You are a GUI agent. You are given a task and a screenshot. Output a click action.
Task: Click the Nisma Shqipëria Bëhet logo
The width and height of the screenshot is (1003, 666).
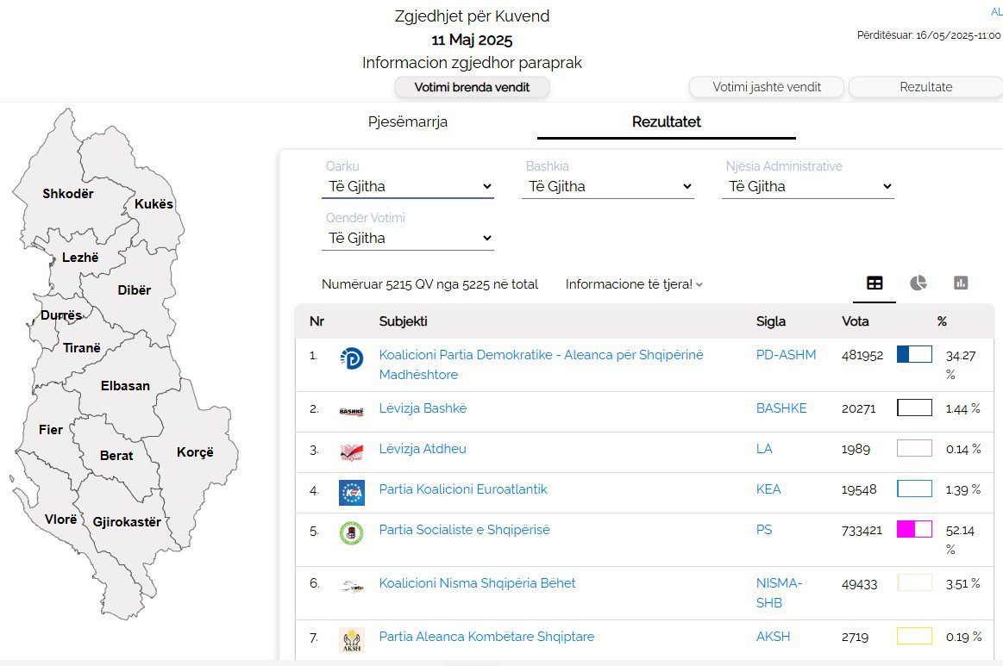(351, 587)
